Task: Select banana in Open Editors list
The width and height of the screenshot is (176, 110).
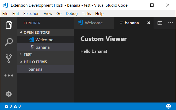Action: [x=45, y=47]
